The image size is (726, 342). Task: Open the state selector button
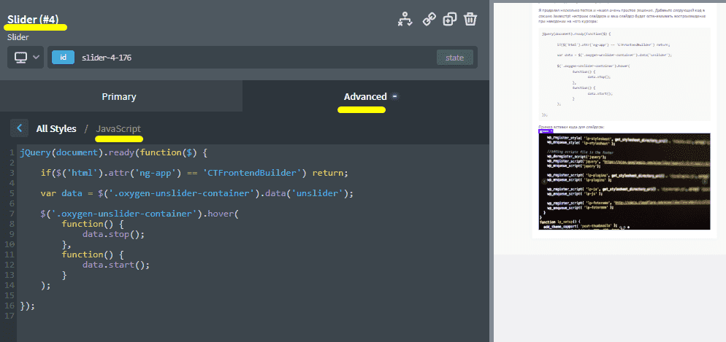pos(454,58)
